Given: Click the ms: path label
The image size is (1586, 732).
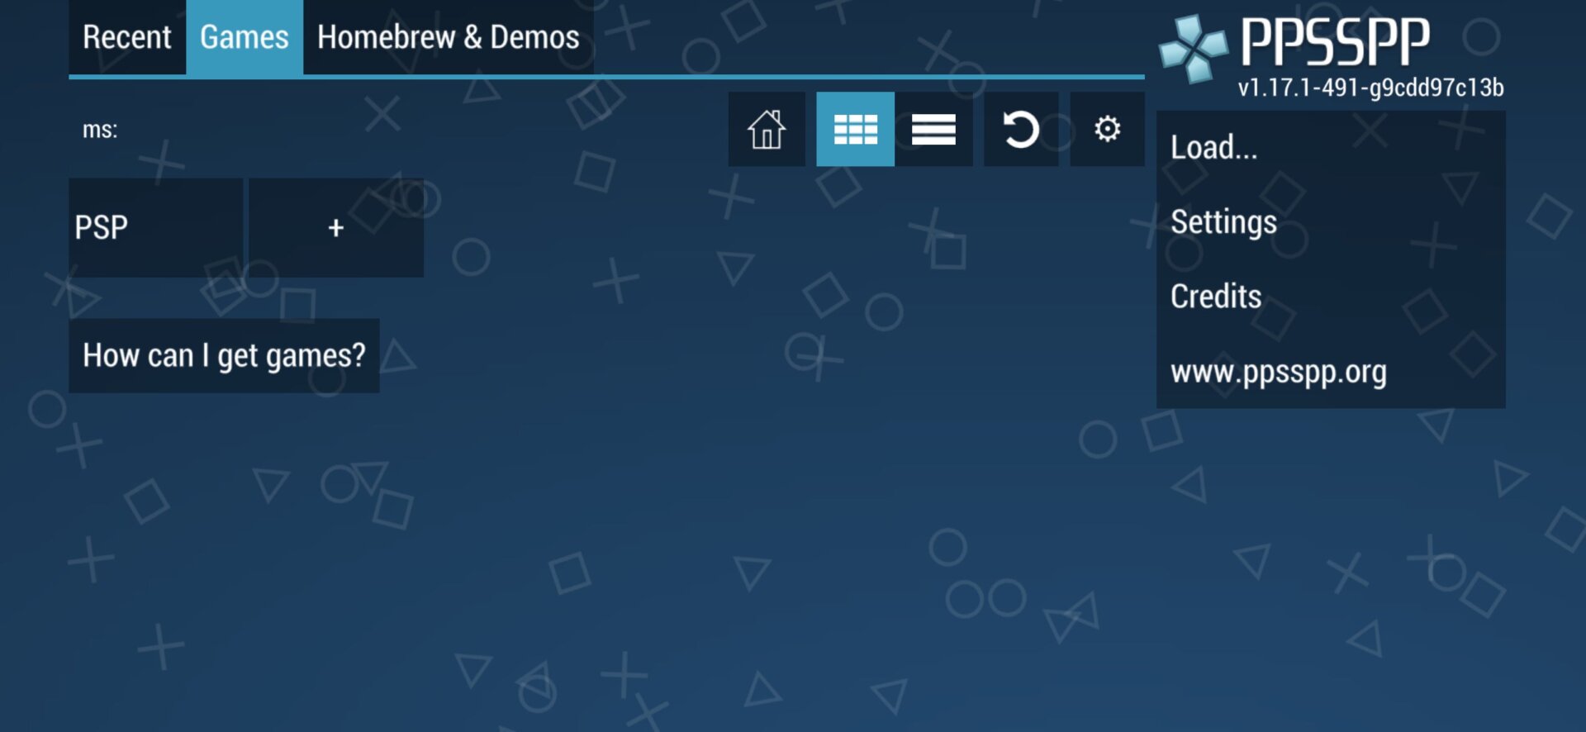Looking at the screenshot, I should click(x=100, y=130).
